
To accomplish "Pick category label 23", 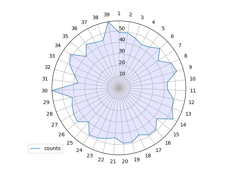I will point(90,156).
